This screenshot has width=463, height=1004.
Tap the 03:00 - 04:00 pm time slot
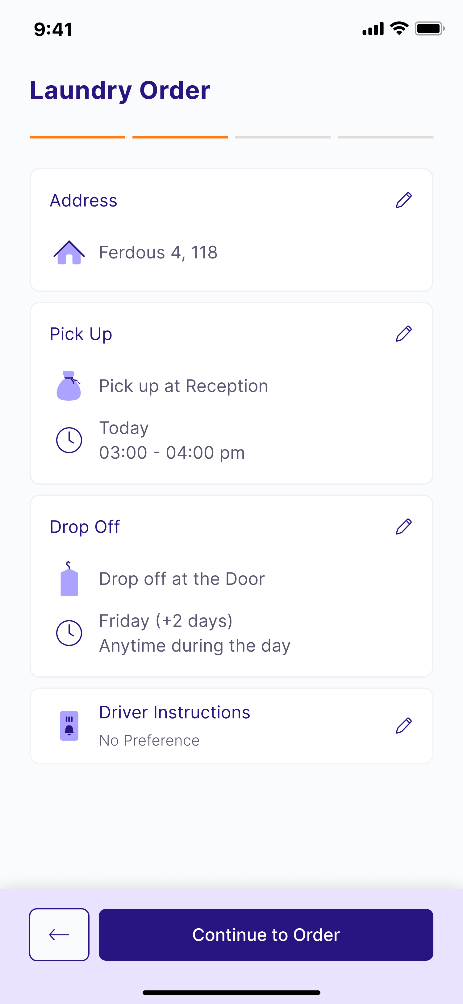point(172,453)
